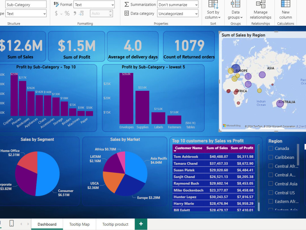The image size is (306, 230).
Task: Switch to mobile layout view
Action: pyautogui.click(x=12, y=223)
